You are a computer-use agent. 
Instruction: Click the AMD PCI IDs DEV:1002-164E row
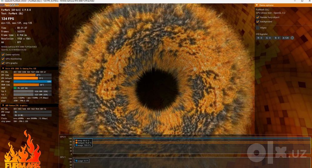(23, 109)
